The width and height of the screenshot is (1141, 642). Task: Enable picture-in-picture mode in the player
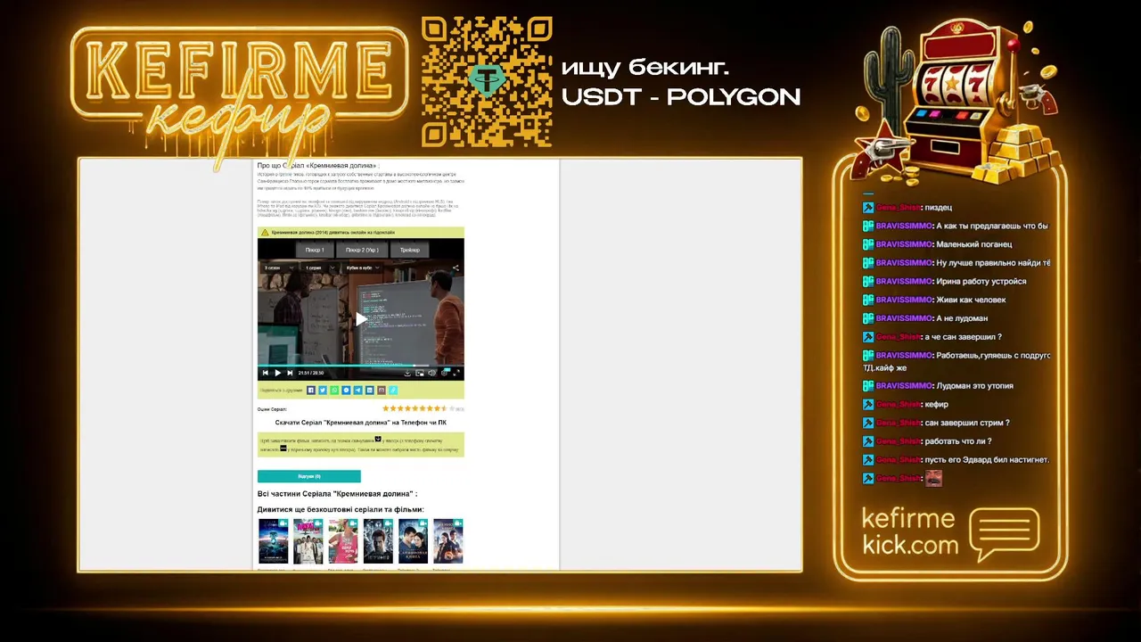[420, 373]
